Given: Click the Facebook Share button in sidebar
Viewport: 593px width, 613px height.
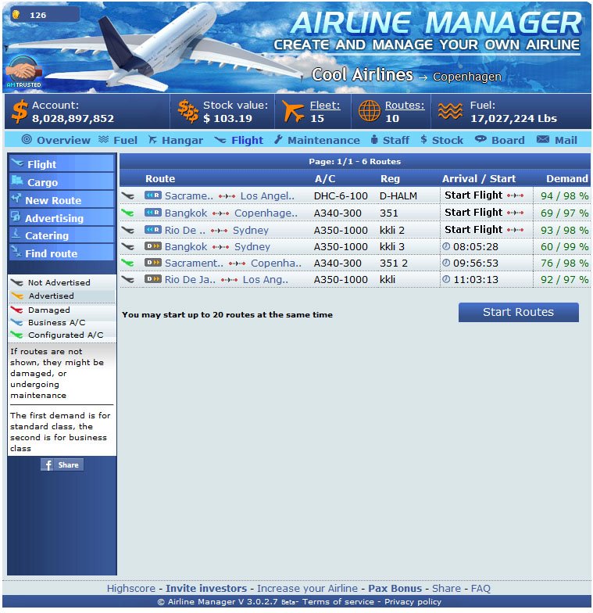Looking at the screenshot, I should [x=63, y=464].
